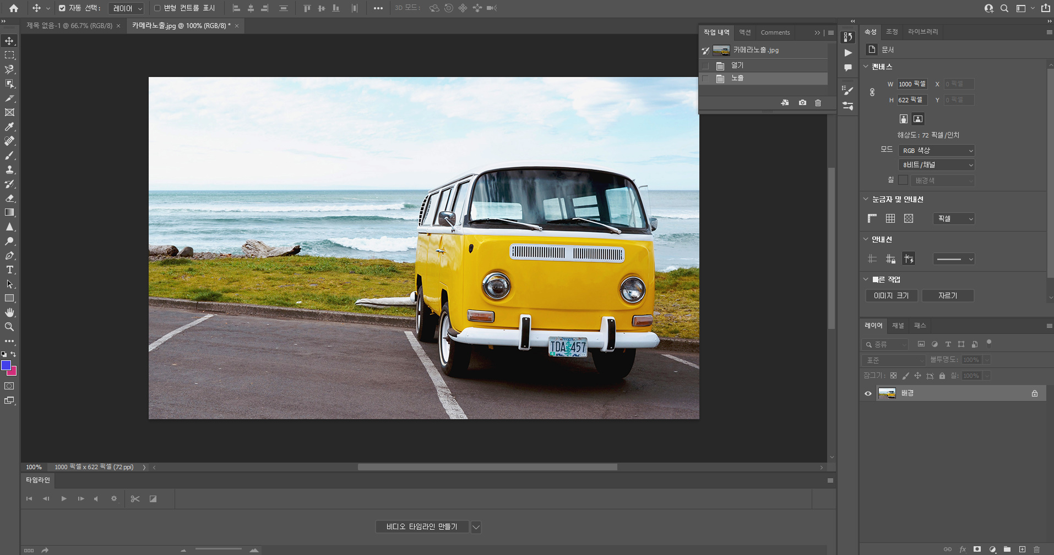Pick the Gradient tool
The height and width of the screenshot is (555, 1054).
9,212
